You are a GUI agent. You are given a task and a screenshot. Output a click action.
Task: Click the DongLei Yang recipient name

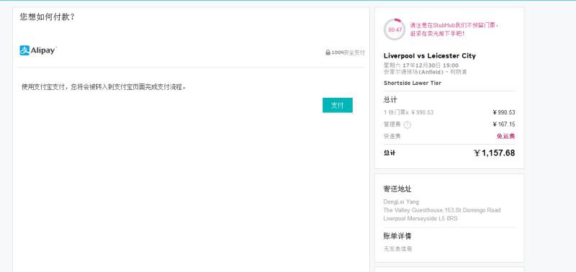(401, 202)
